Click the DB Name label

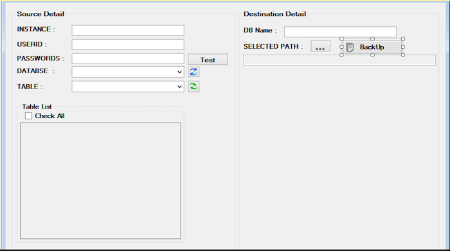[260, 30]
